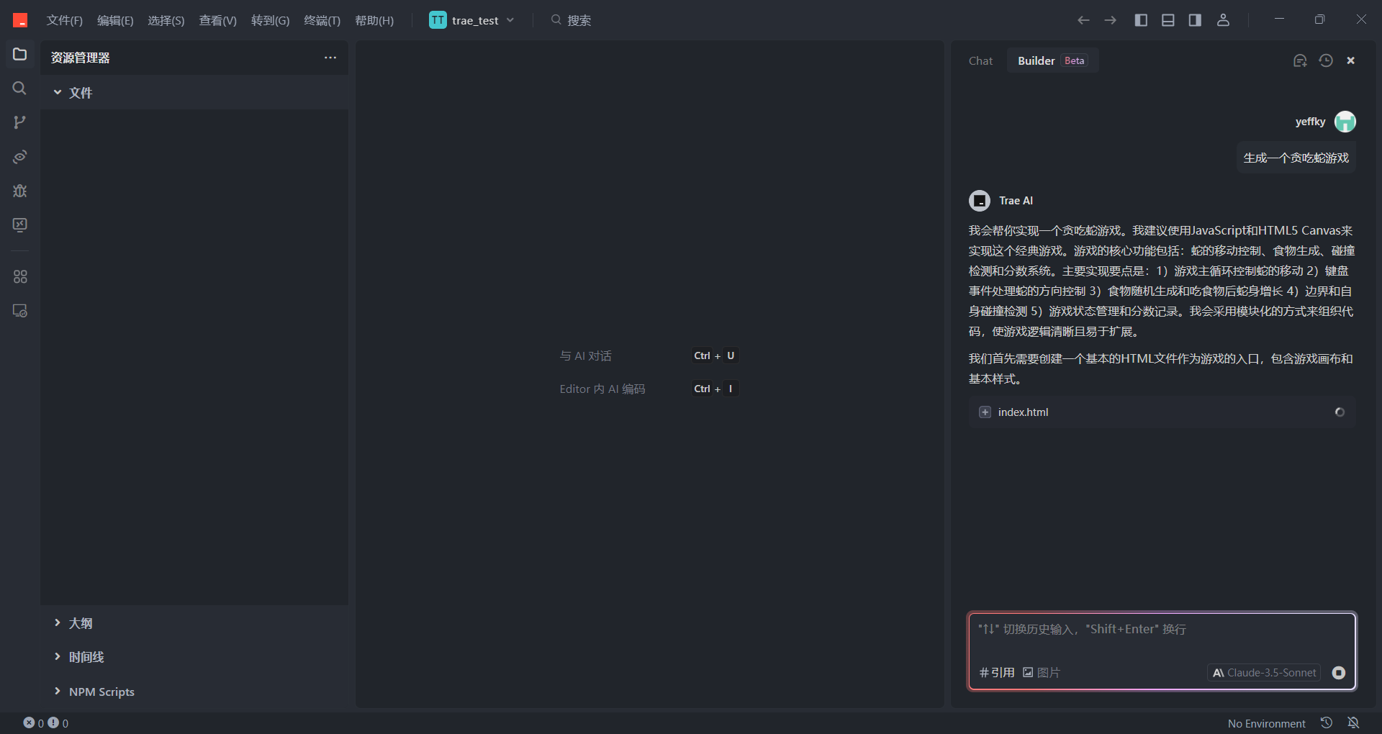
Task: Open the Run and Debug bug icon
Action: coord(19,191)
